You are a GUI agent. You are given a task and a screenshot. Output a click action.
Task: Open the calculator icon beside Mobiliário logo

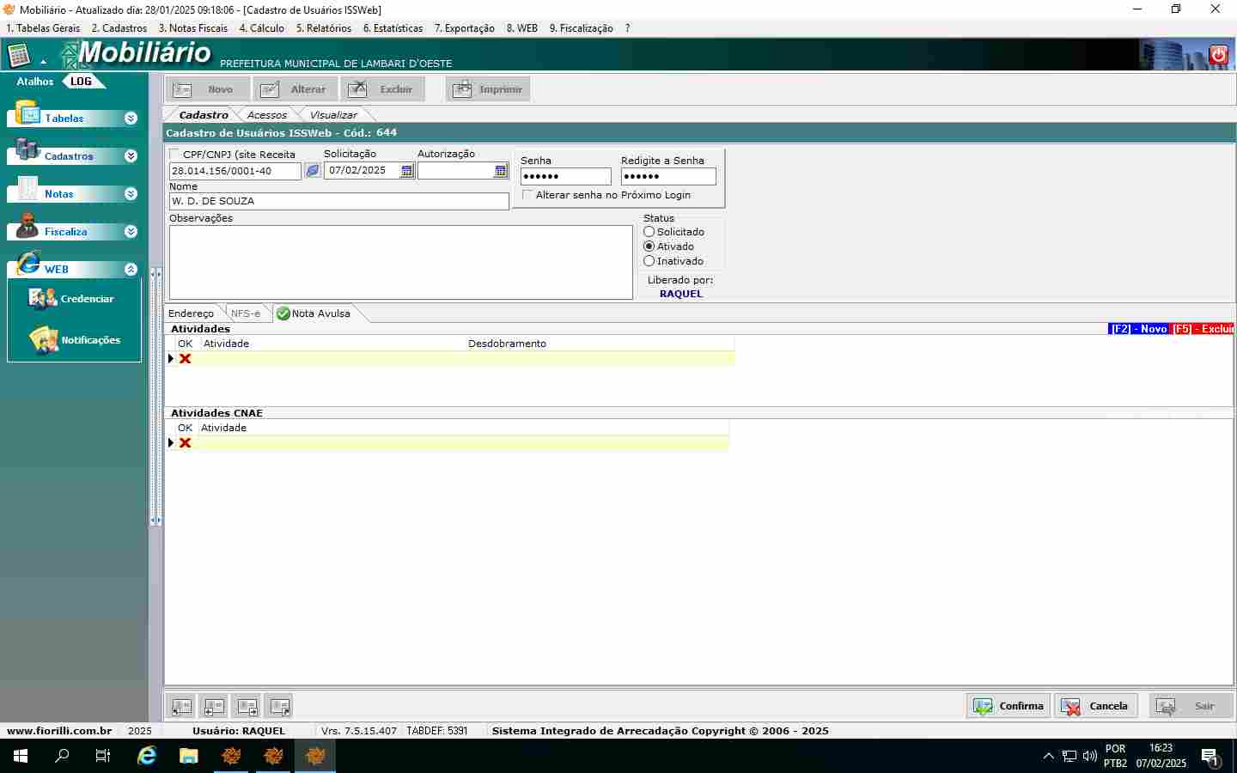(x=19, y=56)
